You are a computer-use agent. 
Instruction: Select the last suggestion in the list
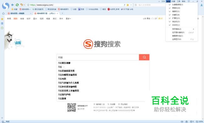coord(62,99)
